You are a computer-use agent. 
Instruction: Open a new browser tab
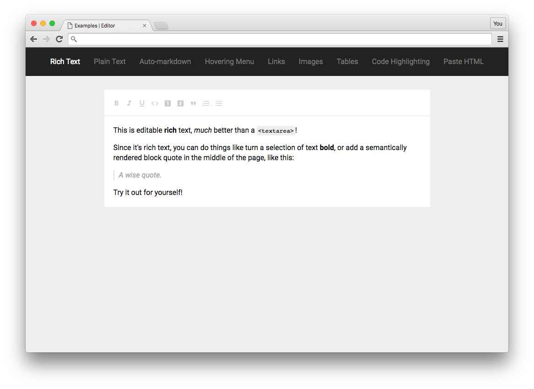(161, 26)
